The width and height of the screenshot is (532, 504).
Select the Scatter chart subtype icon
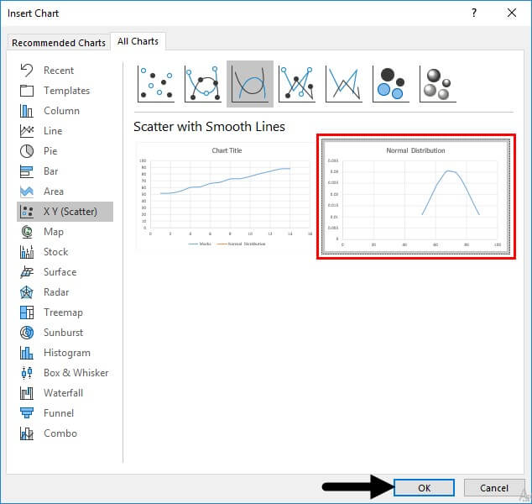(156, 84)
